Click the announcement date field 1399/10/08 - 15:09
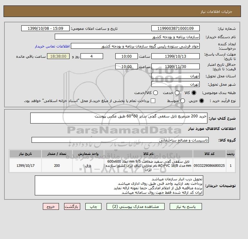Screen dimensions: 248x239 (45, 28)
